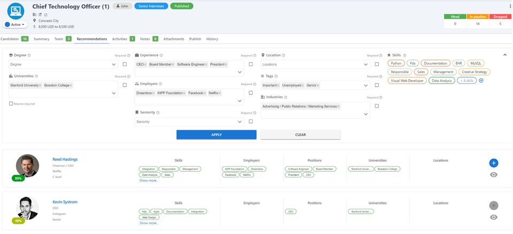Open Reed Hastings profile link
513x234 pixels.
[x=65, y=159]
